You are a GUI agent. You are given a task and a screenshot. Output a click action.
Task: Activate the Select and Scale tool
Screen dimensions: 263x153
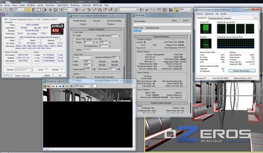[x=61, y=10]
